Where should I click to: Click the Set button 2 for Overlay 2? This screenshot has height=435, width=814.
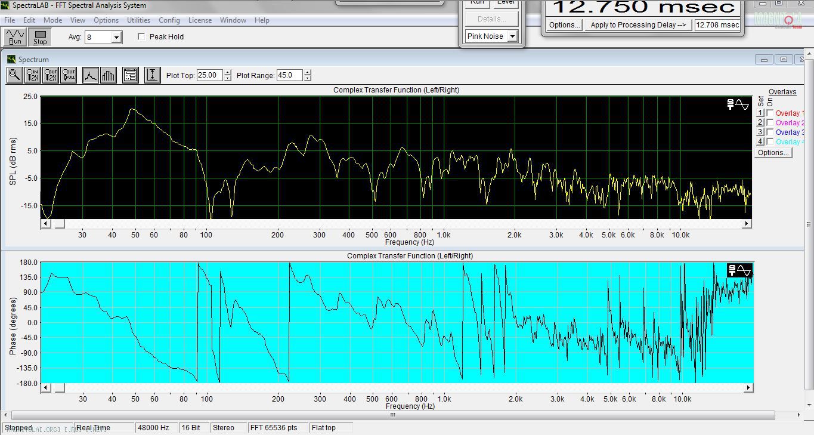[x=760, y=123]
